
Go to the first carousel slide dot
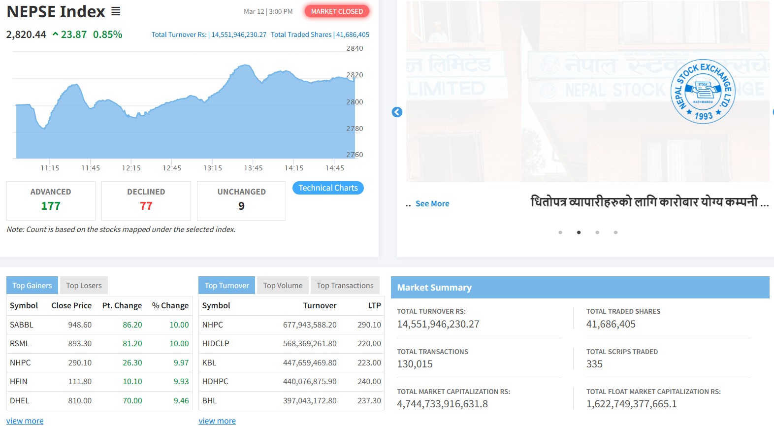click(560, 232)
